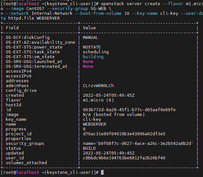This screenshot has width=203, height=177.
Task: Select the 'OS-DCF:diskConfig' field name
Action: [28, 38]
